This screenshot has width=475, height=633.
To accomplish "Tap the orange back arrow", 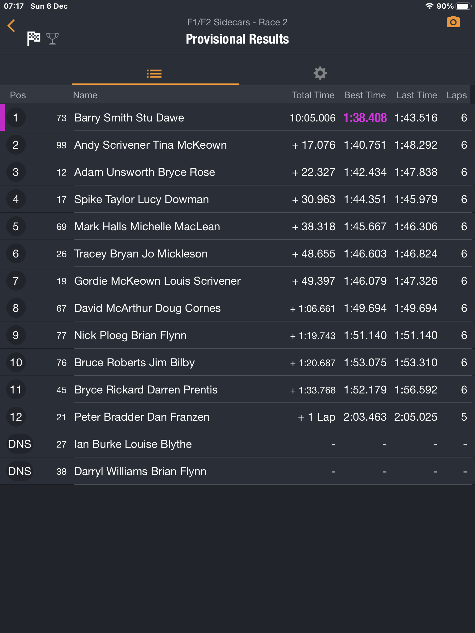I will point(11,26).
